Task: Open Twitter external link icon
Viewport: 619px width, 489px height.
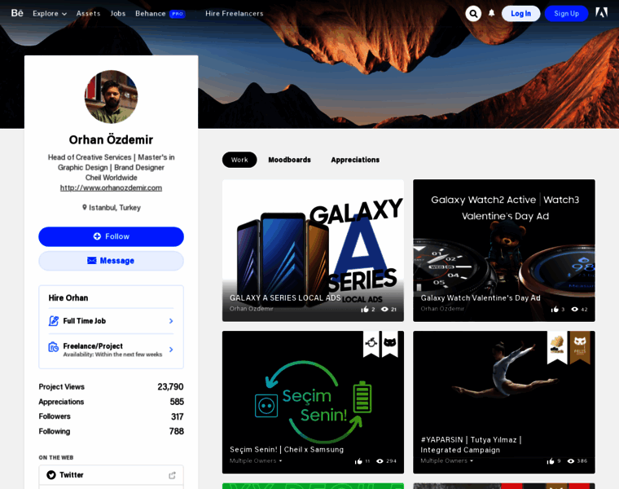Action: click(x=172, y=475)
